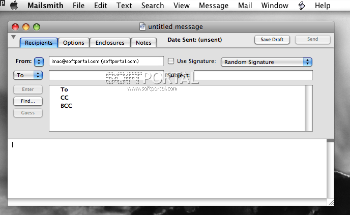Click the red close window button
The width and height of the screenshot is (350, 215).
point(15,27)
